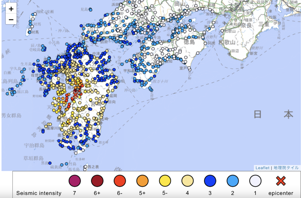
Task: Click the 和歌山 prefecture label
Action: [227, 42]
